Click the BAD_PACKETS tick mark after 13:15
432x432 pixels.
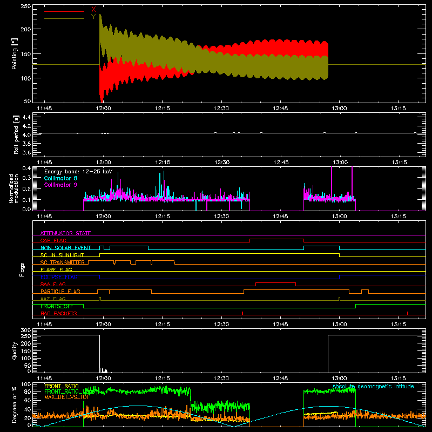click(408, 313)
